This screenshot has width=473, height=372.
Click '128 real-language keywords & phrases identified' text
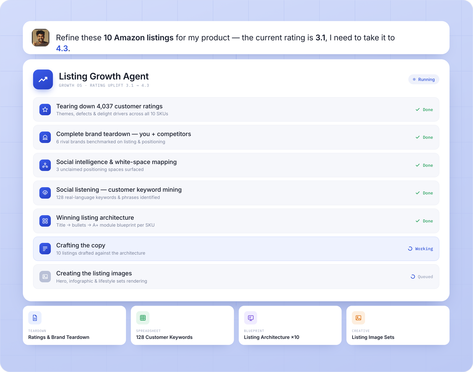108,197
